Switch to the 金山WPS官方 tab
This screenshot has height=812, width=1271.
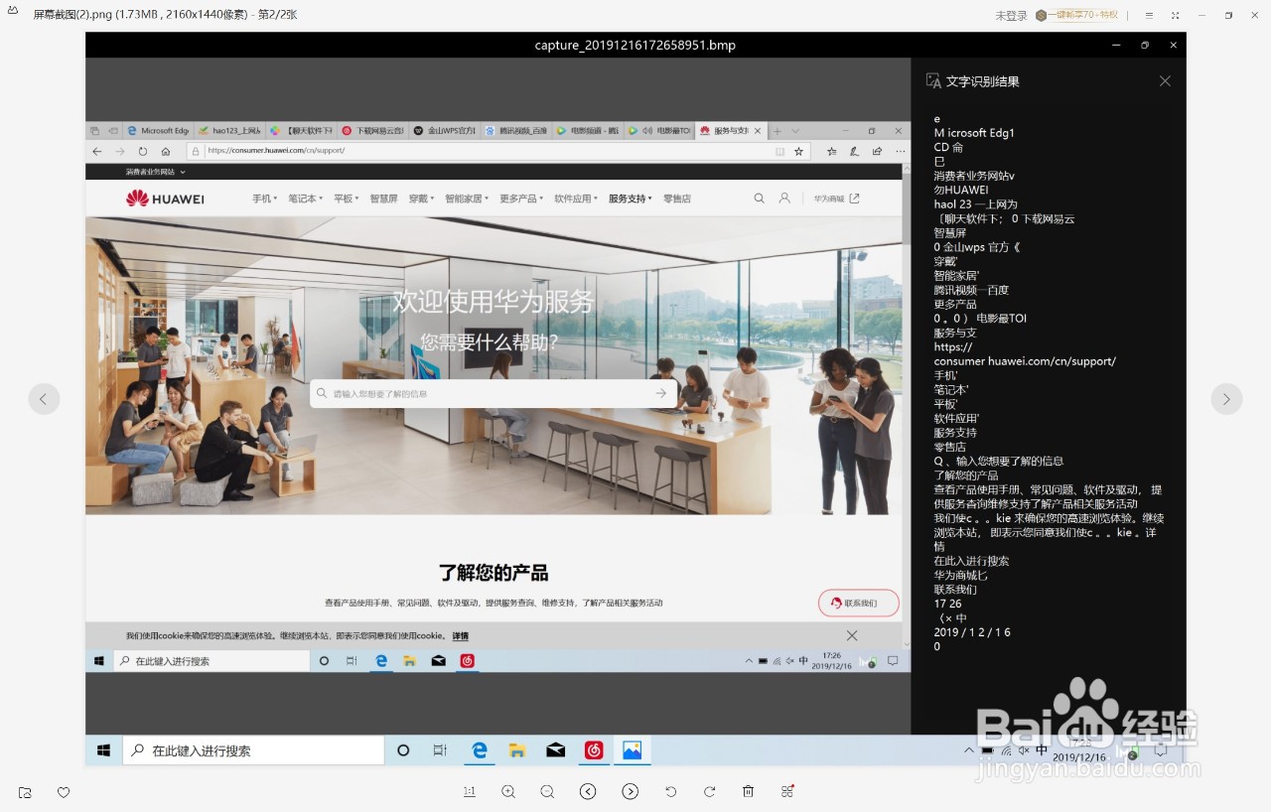point(443,130)
